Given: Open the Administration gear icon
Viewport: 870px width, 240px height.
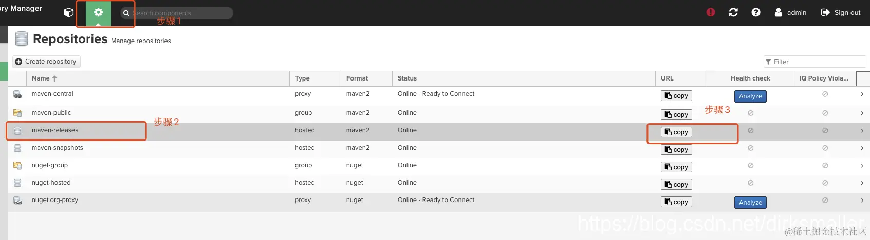Looking at the screenshot, I should [98, 12].
